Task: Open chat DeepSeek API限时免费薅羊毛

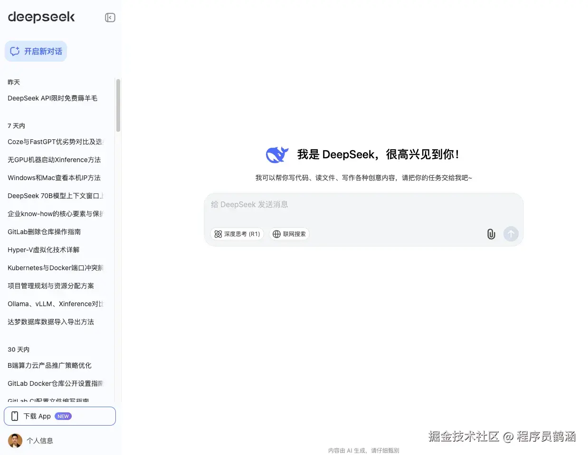Action: click(52, 98)
